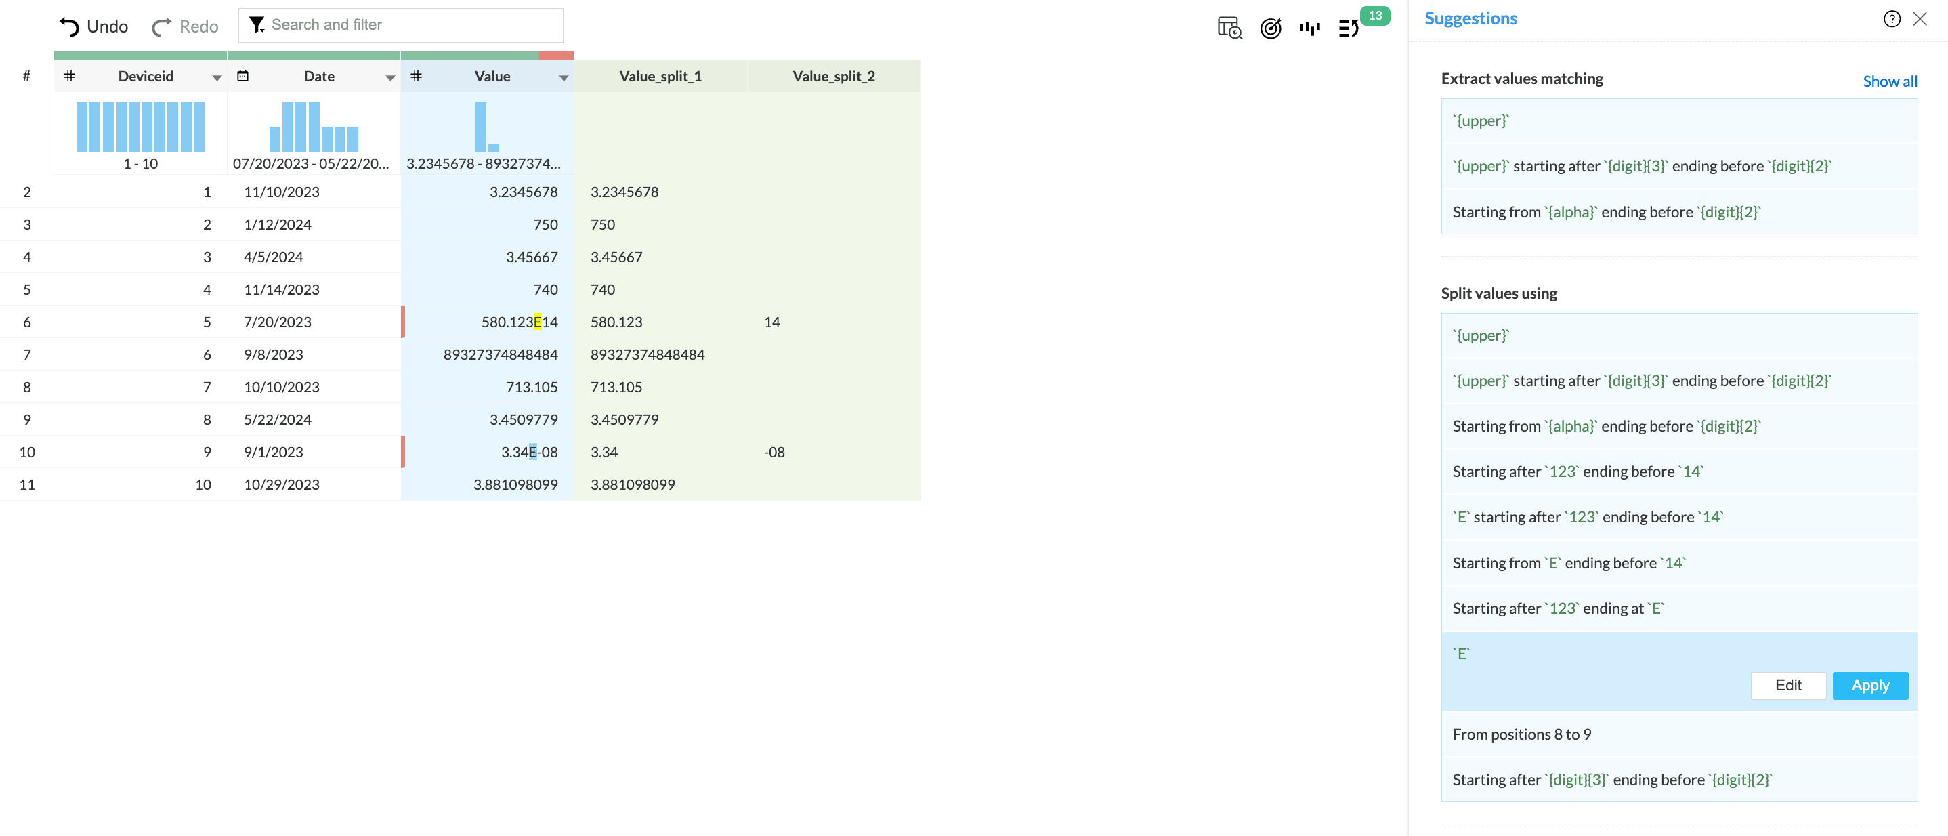Select 'Starting after `123` ending at `E`' suggestion
The image size is (1948, 836).
1558,608
